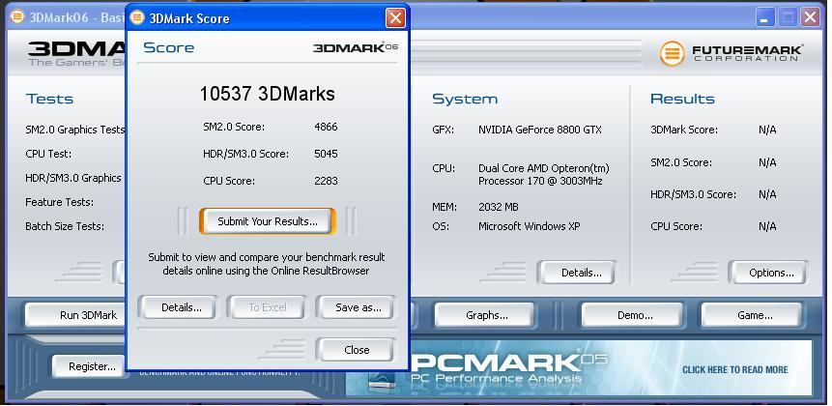Click the Futuremark Corporation orange logo

click(672, 53)
